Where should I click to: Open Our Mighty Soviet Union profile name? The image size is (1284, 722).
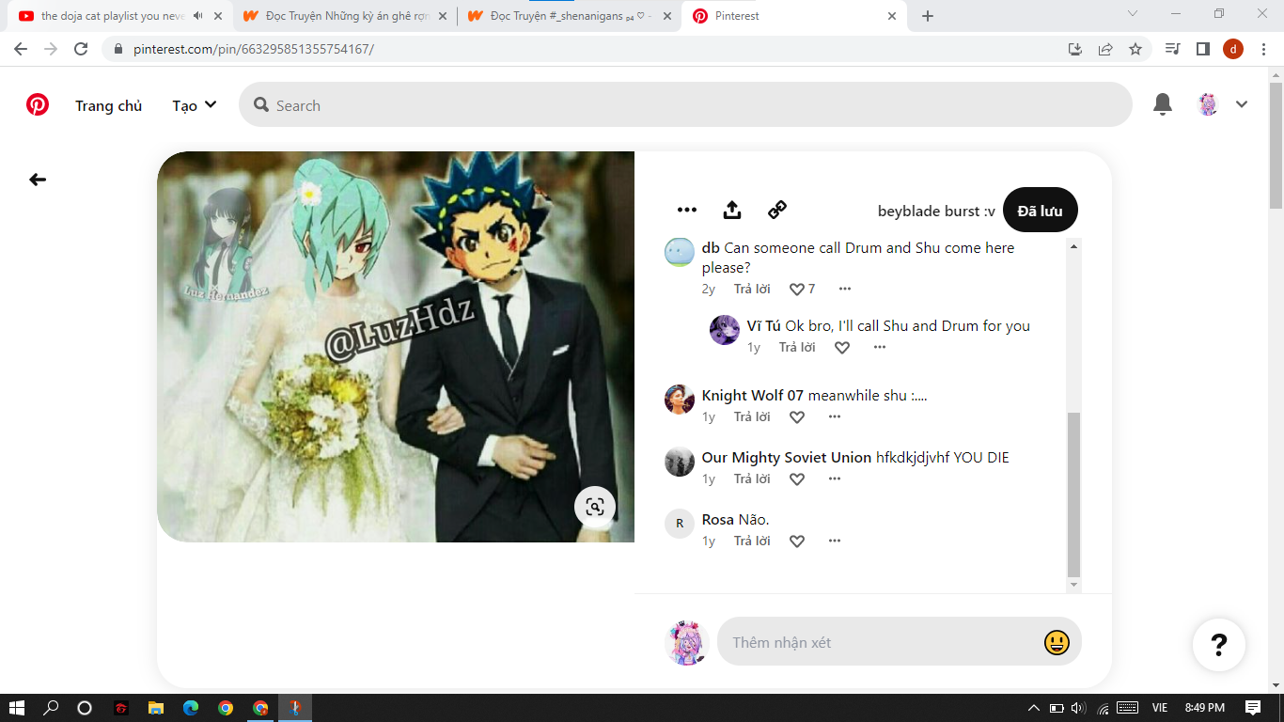click(x=787, y=458)
